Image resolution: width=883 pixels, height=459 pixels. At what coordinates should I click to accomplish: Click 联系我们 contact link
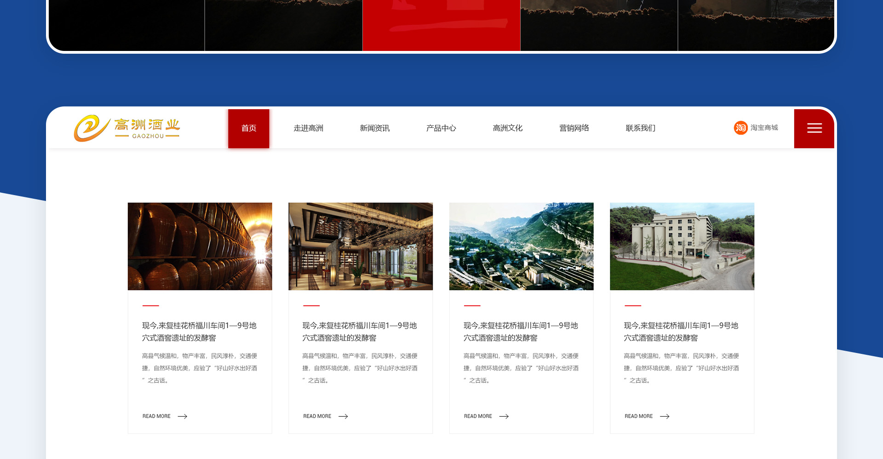(641, 129)
